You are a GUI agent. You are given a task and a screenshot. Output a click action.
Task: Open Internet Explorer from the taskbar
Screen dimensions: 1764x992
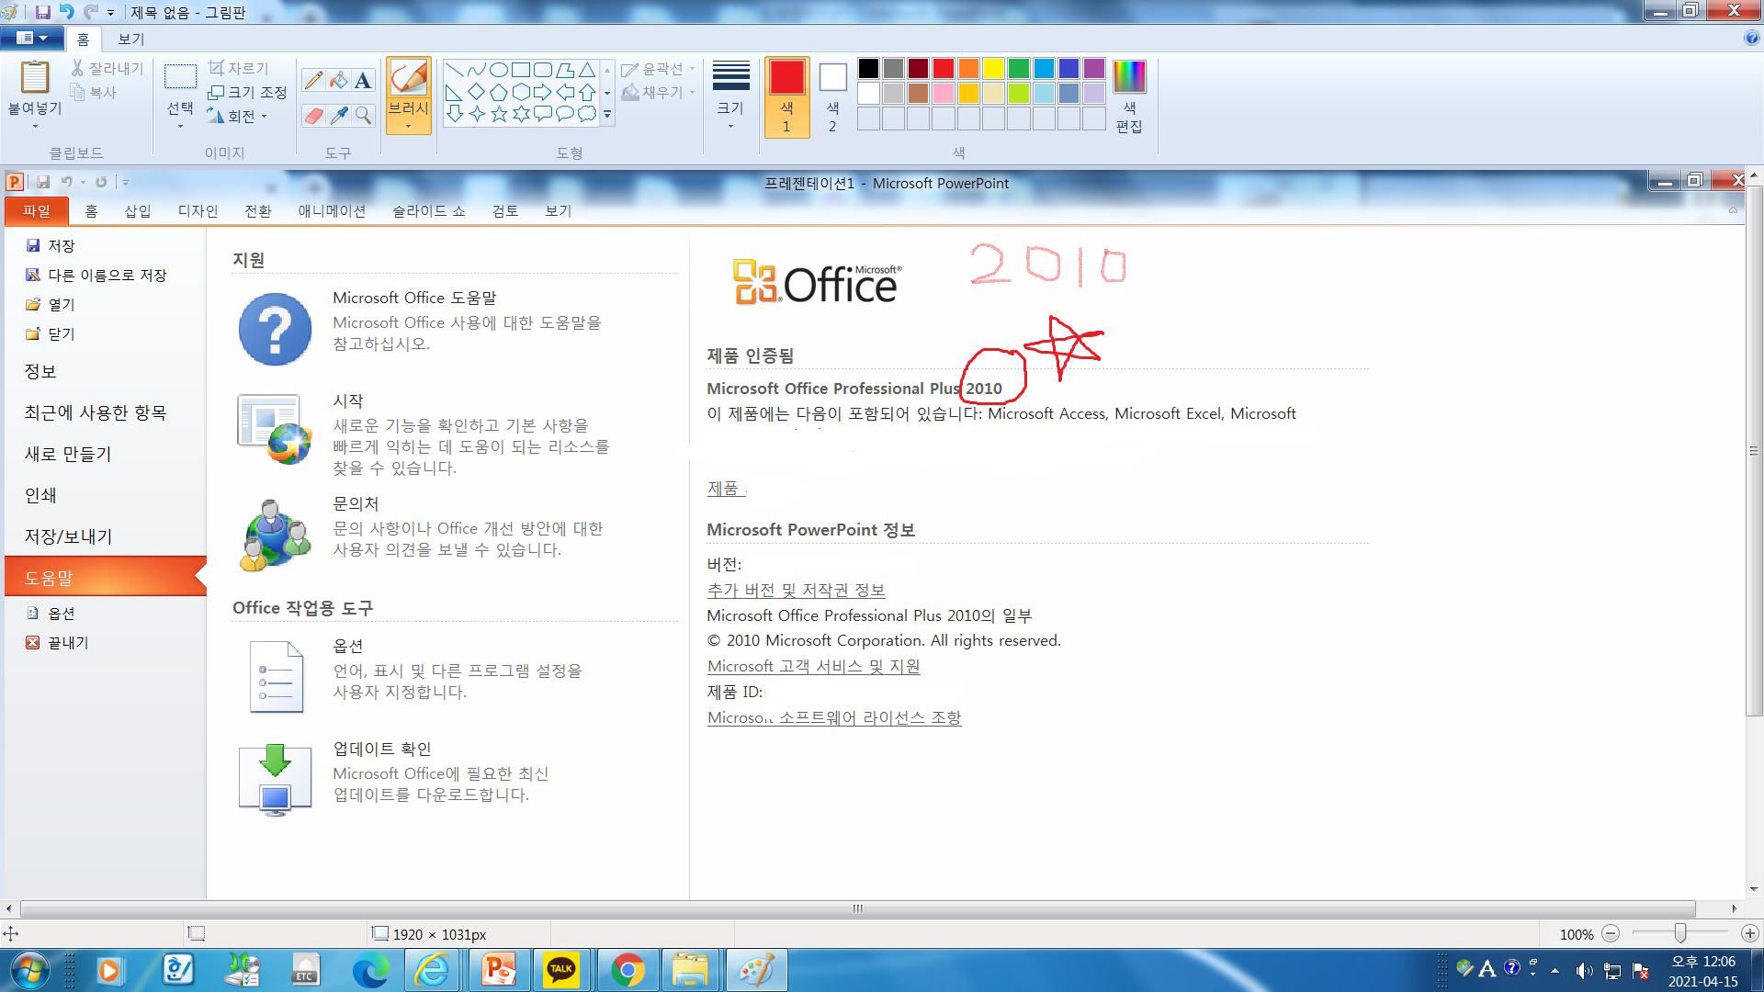432,970
